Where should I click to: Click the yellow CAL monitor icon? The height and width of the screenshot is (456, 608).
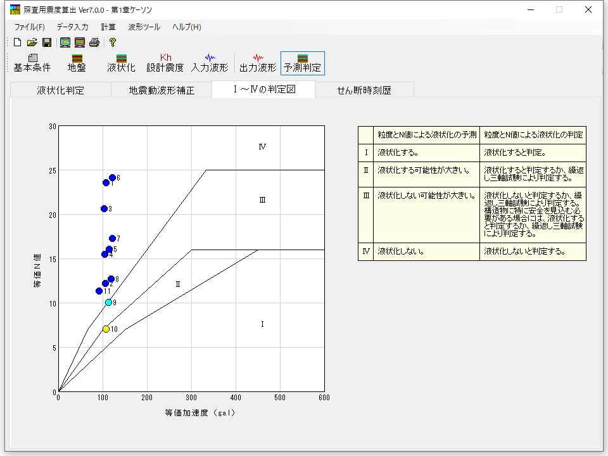click(65, 42)
